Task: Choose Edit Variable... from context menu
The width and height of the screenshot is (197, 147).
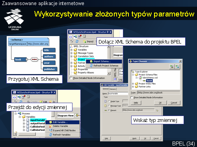Action: (x=62, y=122)
